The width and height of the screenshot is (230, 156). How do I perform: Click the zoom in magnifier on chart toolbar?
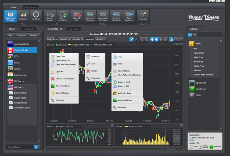[142, 39]
